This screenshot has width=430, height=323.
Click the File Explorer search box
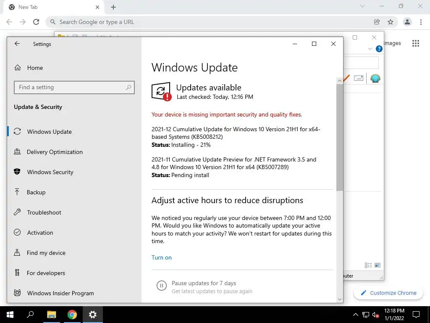[361, 63]
